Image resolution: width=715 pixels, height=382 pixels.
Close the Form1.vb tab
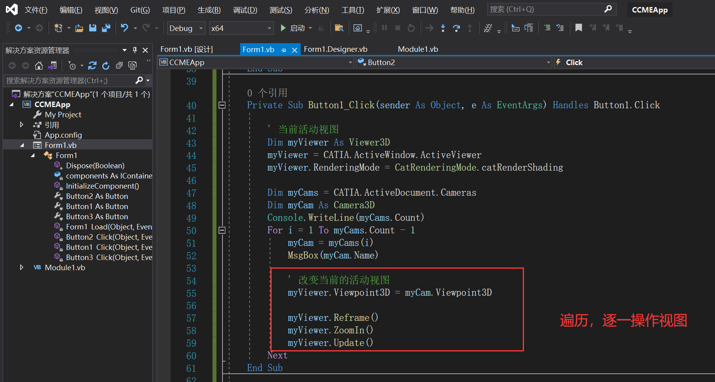(x=294, y=50)
